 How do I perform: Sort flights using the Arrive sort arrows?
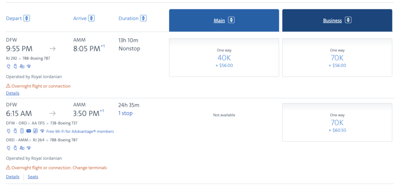click(92, 18)
